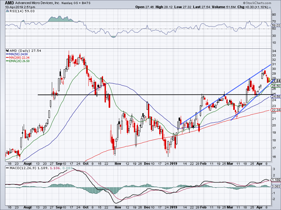Click the AMD (Daily) 27.54 legend entry
The image size is (281, 210).
(25, 51)
